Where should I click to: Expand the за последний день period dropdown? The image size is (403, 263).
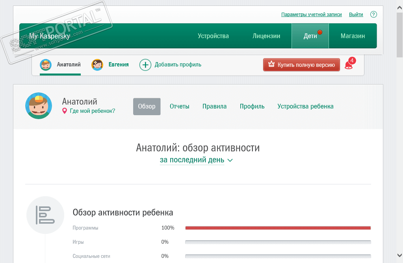192,160
